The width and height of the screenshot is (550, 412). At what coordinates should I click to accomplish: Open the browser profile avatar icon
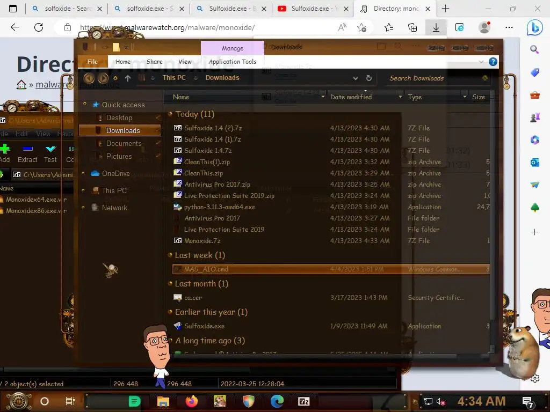[x=485, y=27]
